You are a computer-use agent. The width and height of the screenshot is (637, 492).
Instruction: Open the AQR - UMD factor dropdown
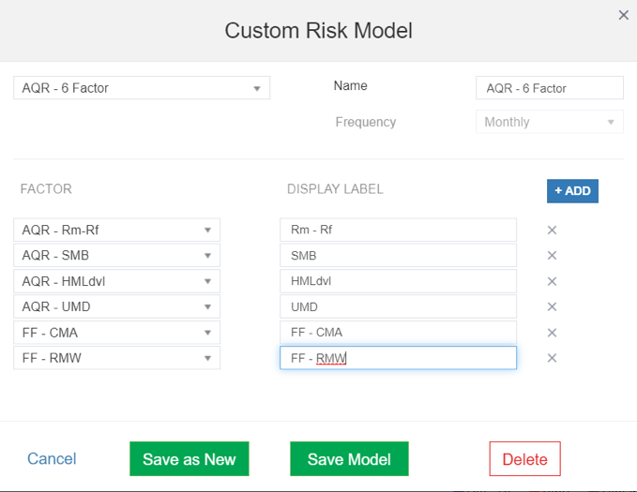[x=117, y=306]
